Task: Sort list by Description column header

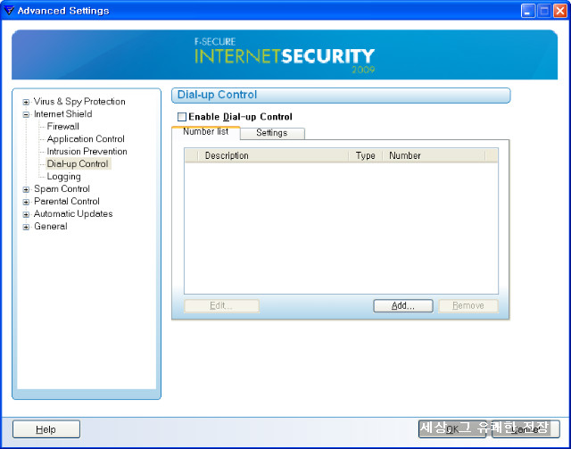Action: 273,155
